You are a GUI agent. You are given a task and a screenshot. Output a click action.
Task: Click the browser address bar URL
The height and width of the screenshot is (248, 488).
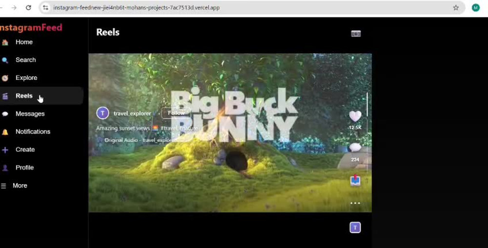point(136,8)
